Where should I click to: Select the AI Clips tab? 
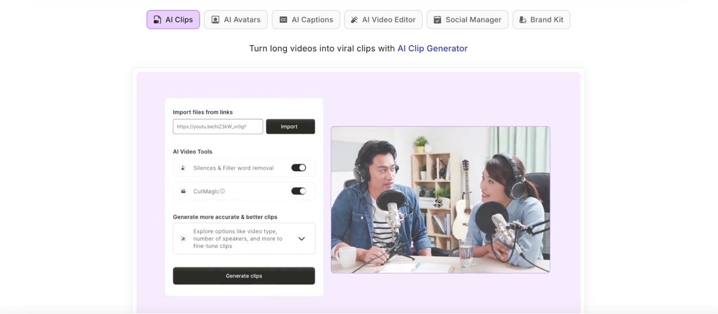click(173, 19)
